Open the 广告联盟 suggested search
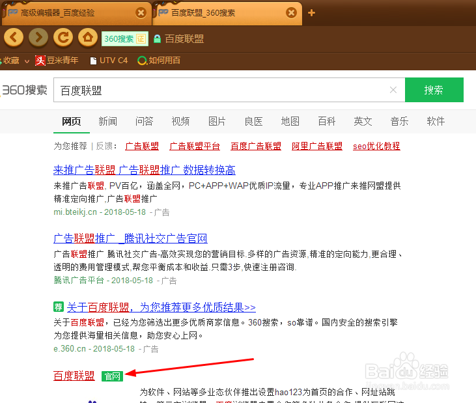 pyautogui.click(x=142, y=146)
